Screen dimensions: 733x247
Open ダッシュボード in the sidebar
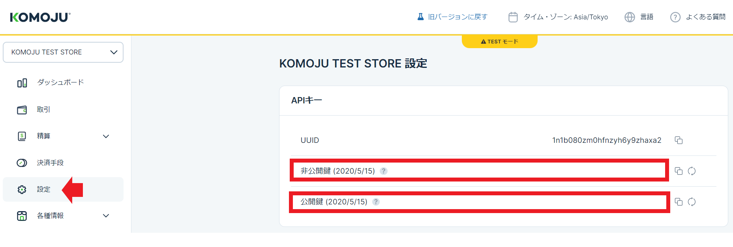(x=60, y=82)
